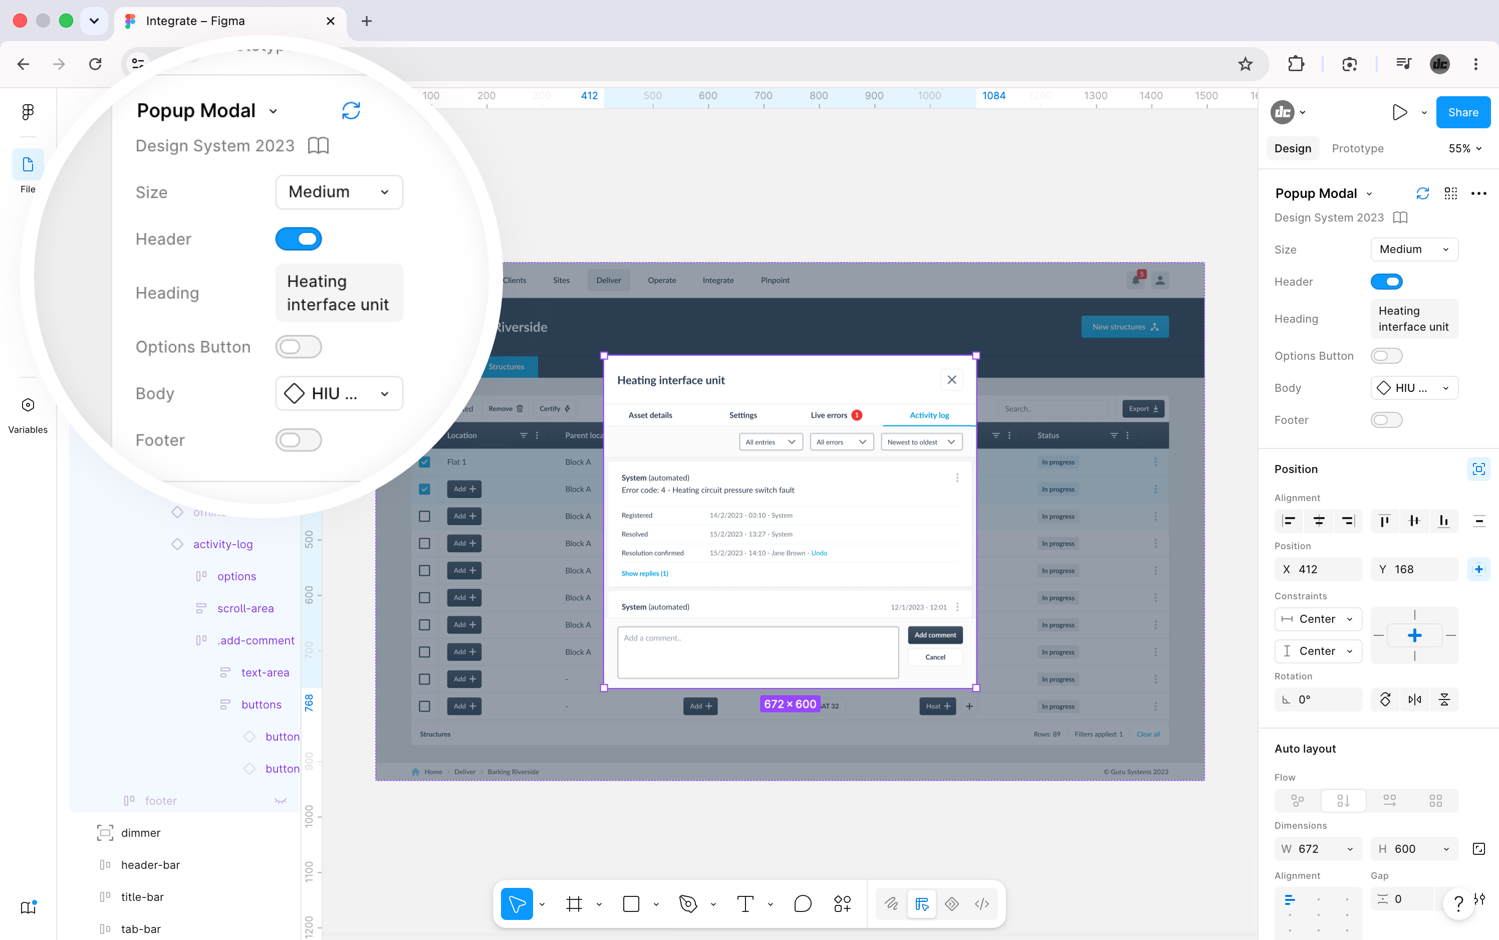Go to main component icon in right panel
The width and height of the screenshot is (1499, 940).
1450,193
